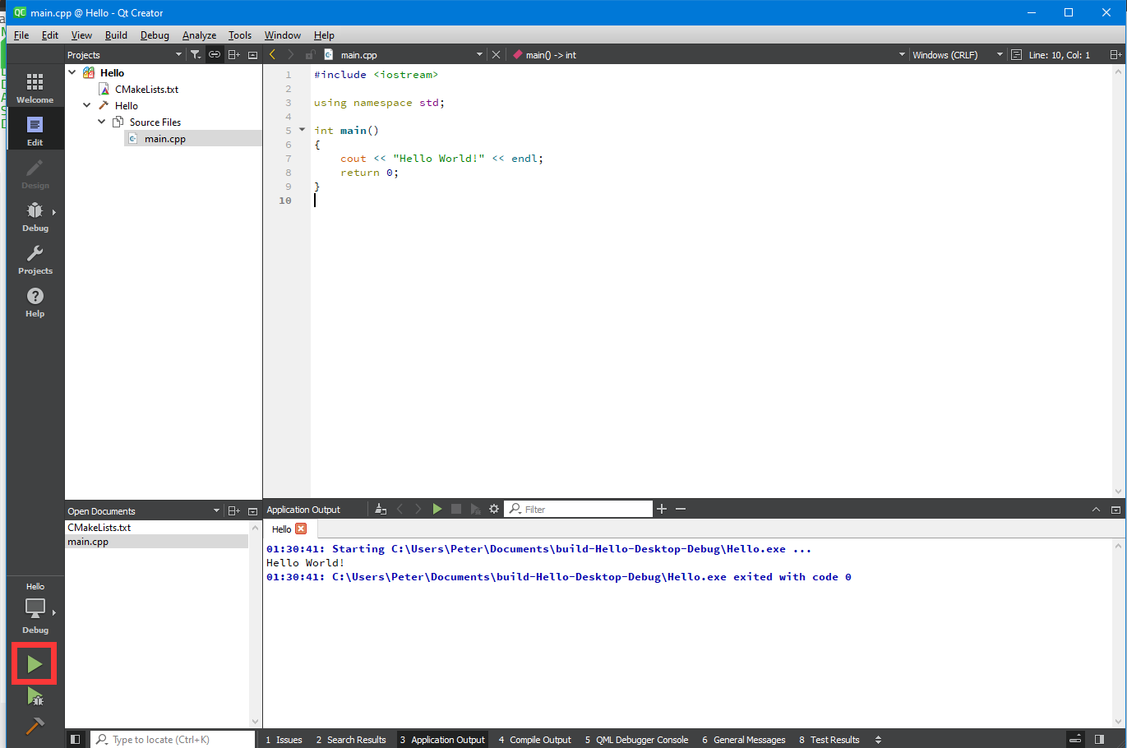Open Help mode in the sidebar
This screenshot has height=748, width=1127.
click(35, 301)
